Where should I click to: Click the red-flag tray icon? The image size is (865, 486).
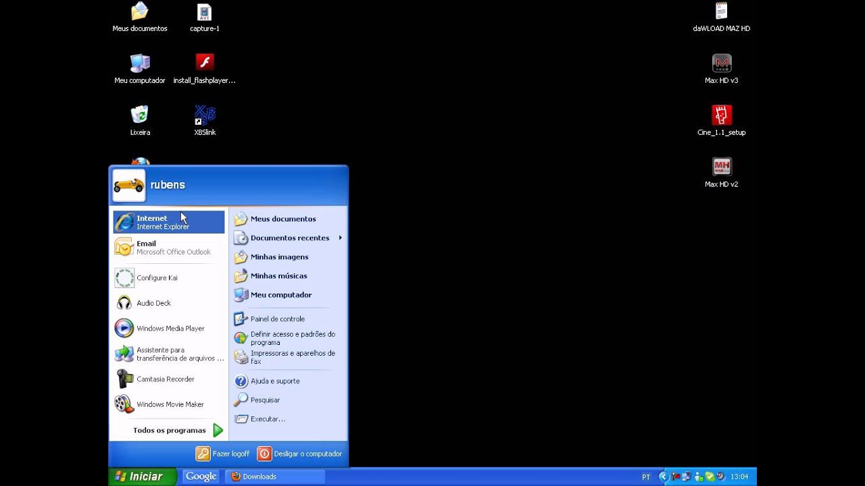[x=675, y=477]
